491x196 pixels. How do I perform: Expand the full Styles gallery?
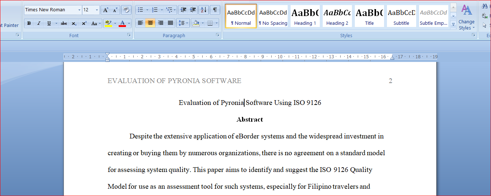[453, 24]
